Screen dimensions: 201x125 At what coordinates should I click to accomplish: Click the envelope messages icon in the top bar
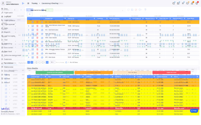(x=178, y=3)
